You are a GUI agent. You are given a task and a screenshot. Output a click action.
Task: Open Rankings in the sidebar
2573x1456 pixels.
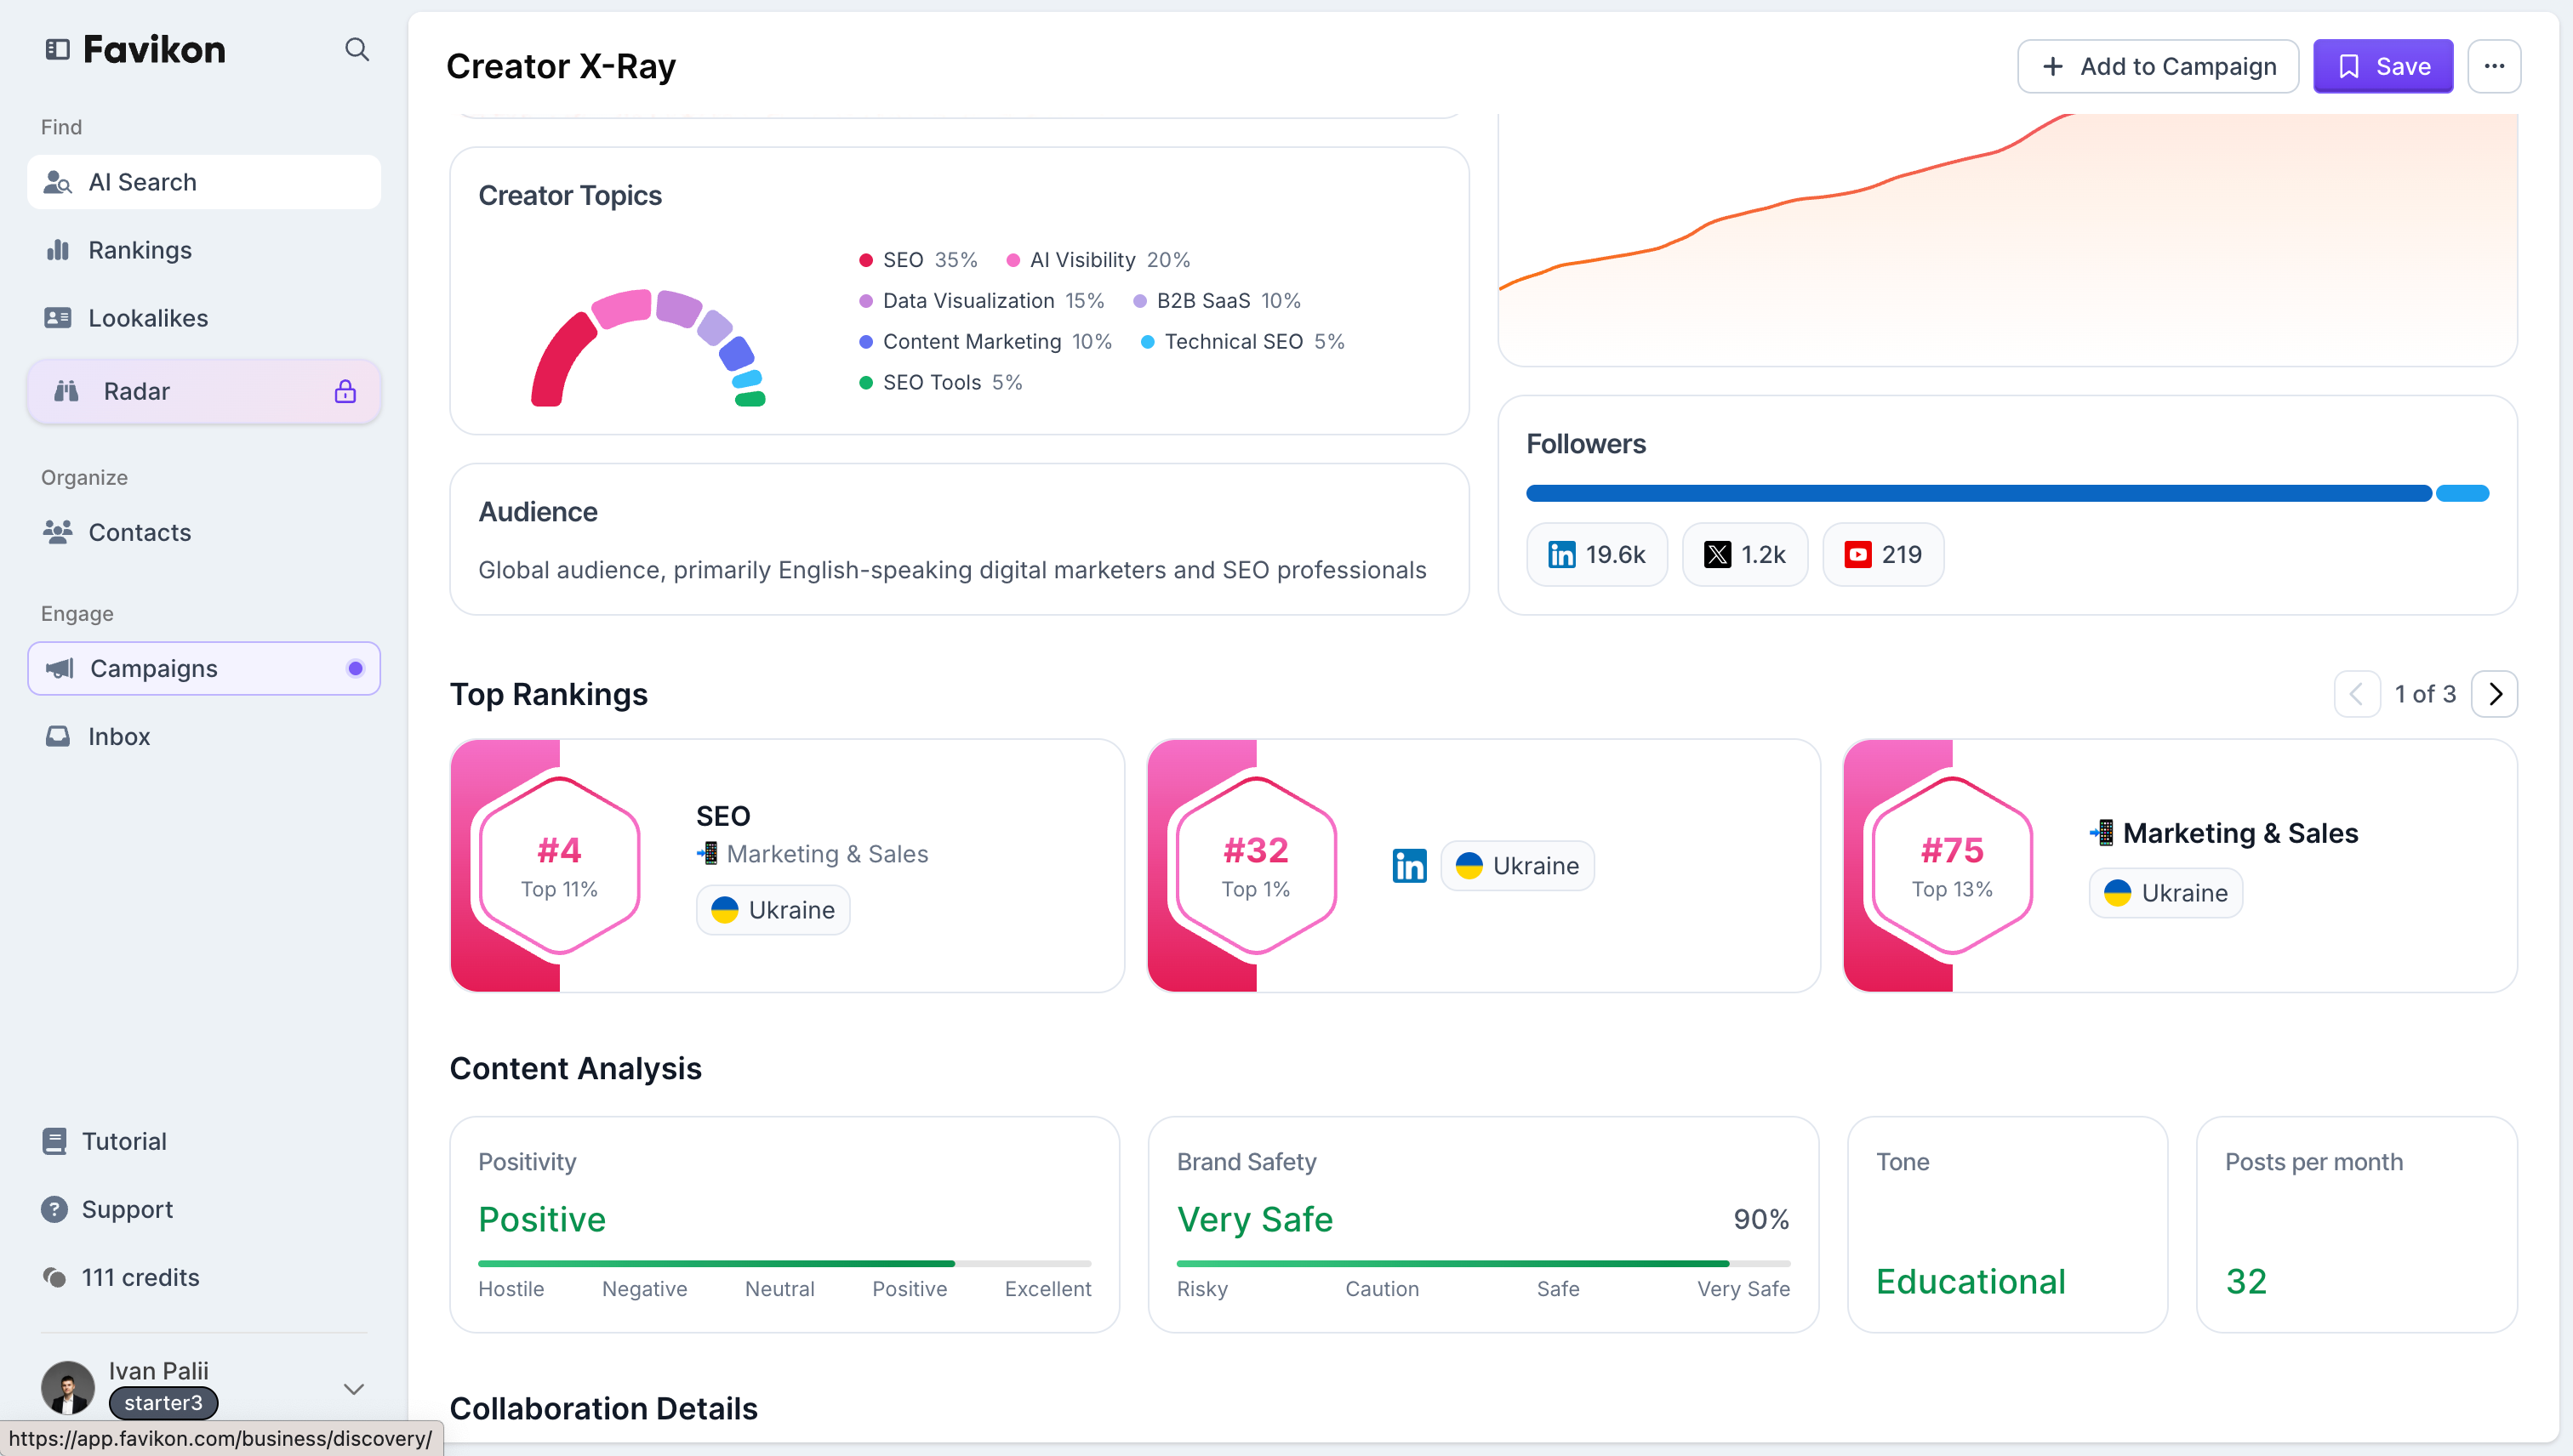point(140,250)
